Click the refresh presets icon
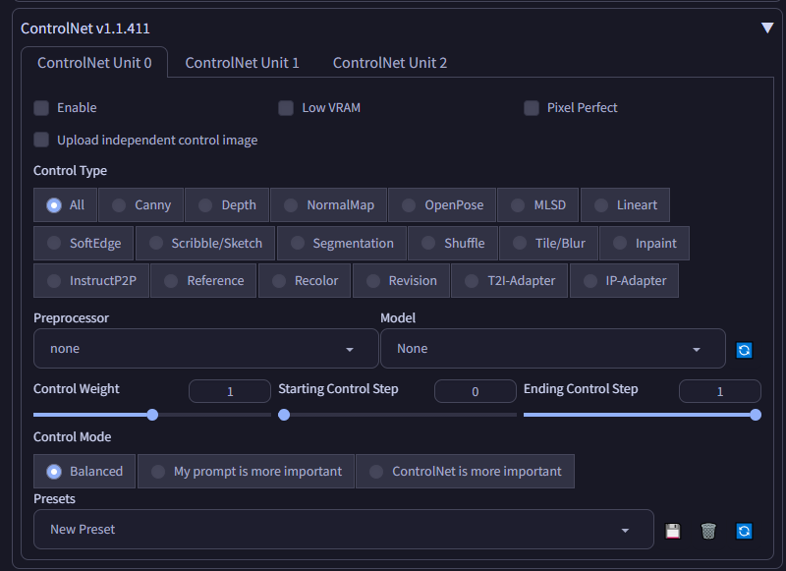 pyautogui.click(x=745, y=531)
